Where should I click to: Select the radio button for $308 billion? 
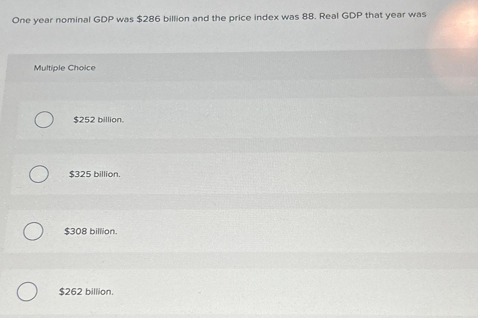[33, 231]
